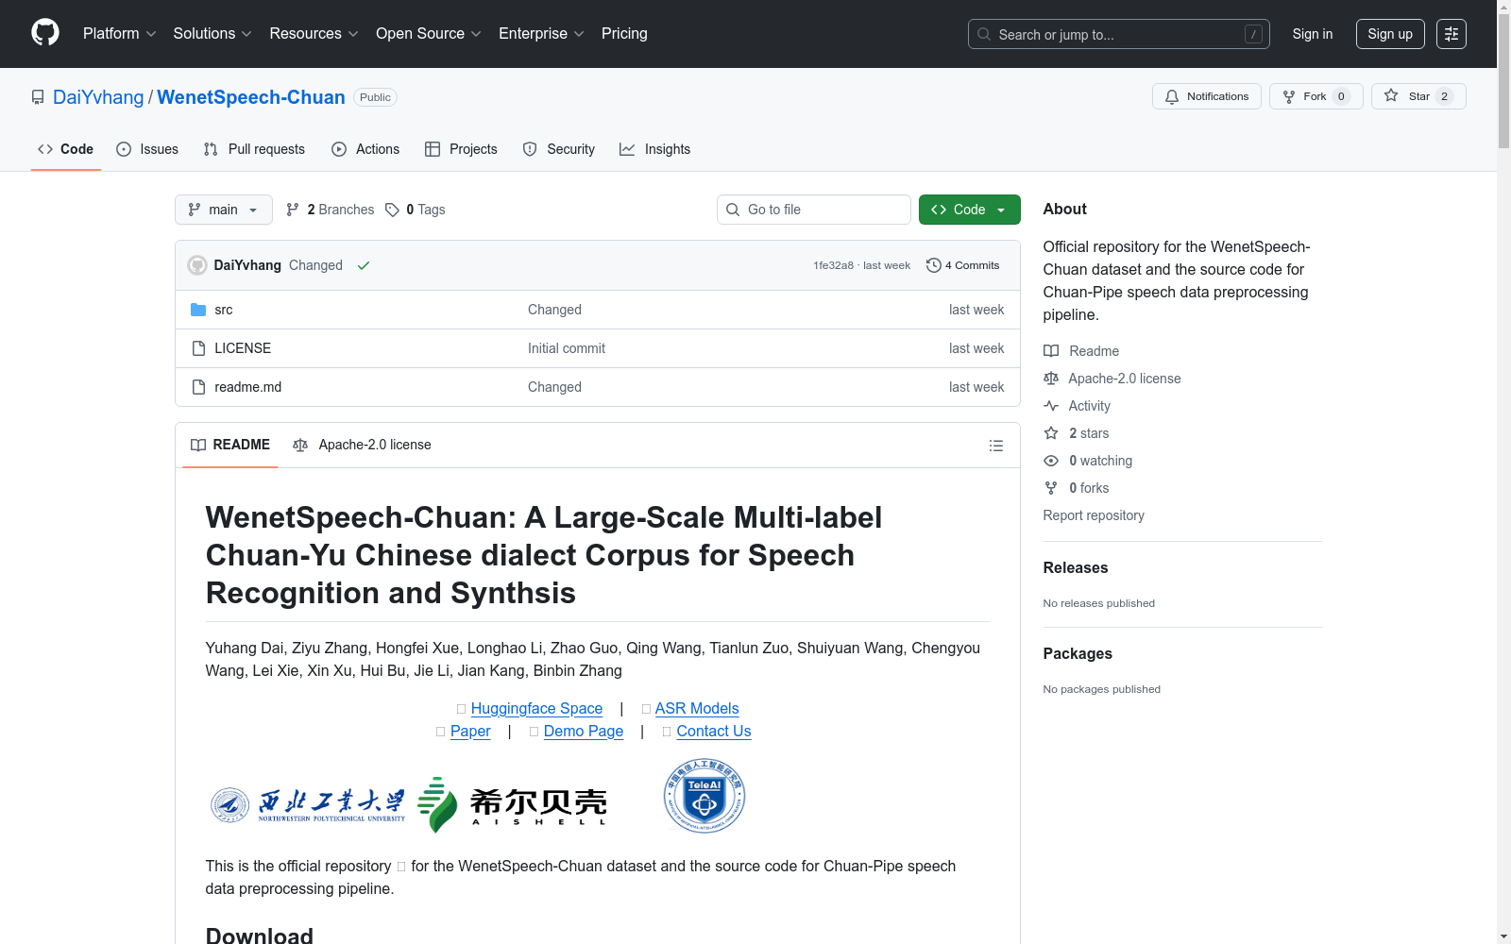View the 4 Commits history
The width and height of the screenshot is (1511, 944).
click(963, 265)
